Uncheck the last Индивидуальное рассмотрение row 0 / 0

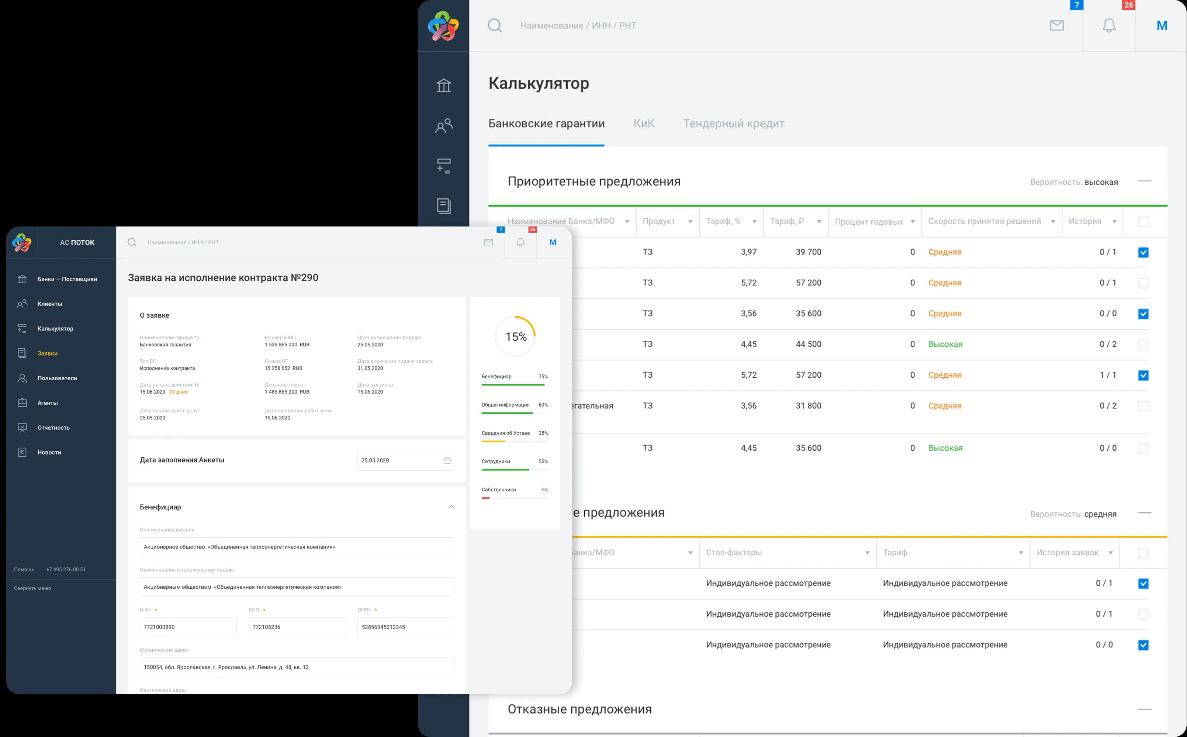(x=1143, y=645)
